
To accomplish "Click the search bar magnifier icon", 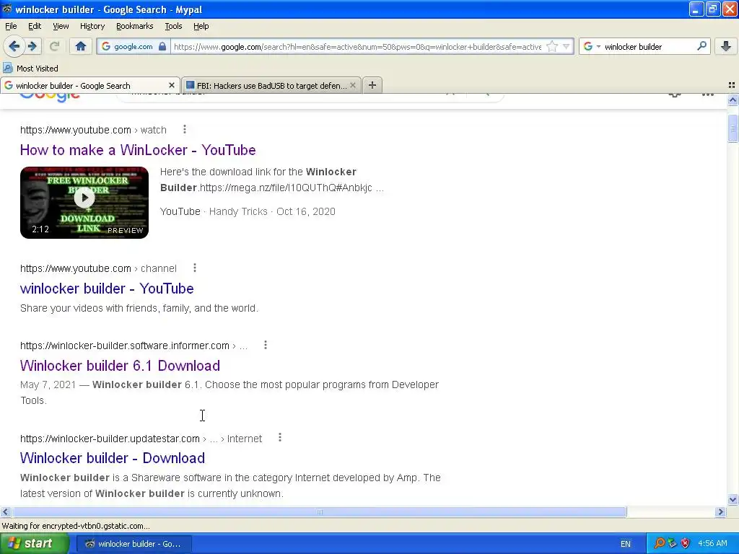I will (x=701, y=46).
